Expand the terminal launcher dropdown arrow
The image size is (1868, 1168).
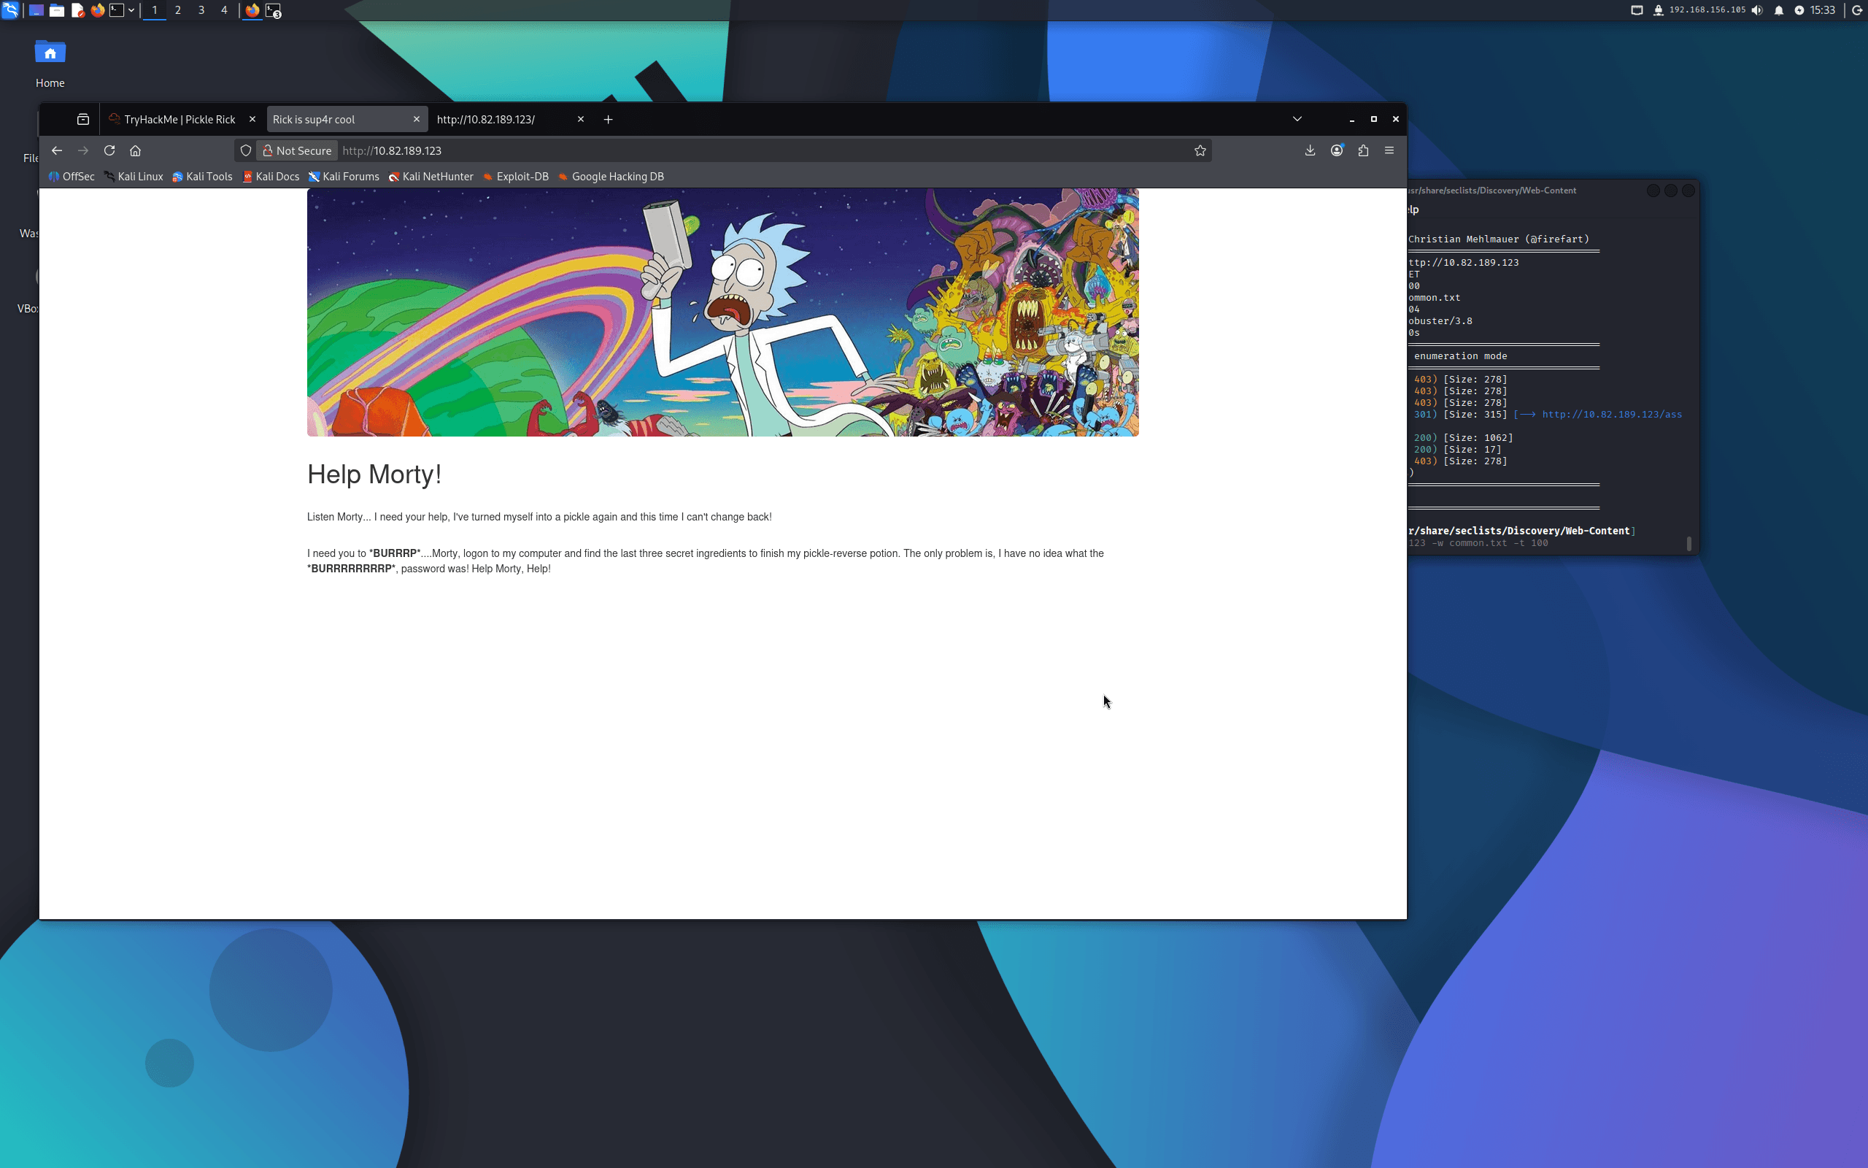pyautogui.click(x=131, y=10)
